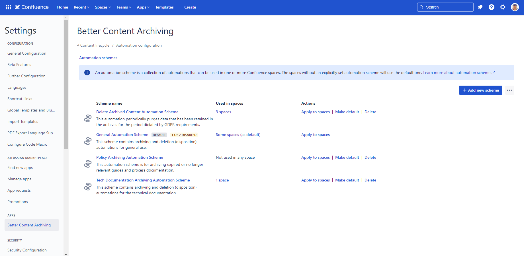This screenshot has width=524, height=256.
Task: Go to Home in top navigation
Action: click(63, 7)
